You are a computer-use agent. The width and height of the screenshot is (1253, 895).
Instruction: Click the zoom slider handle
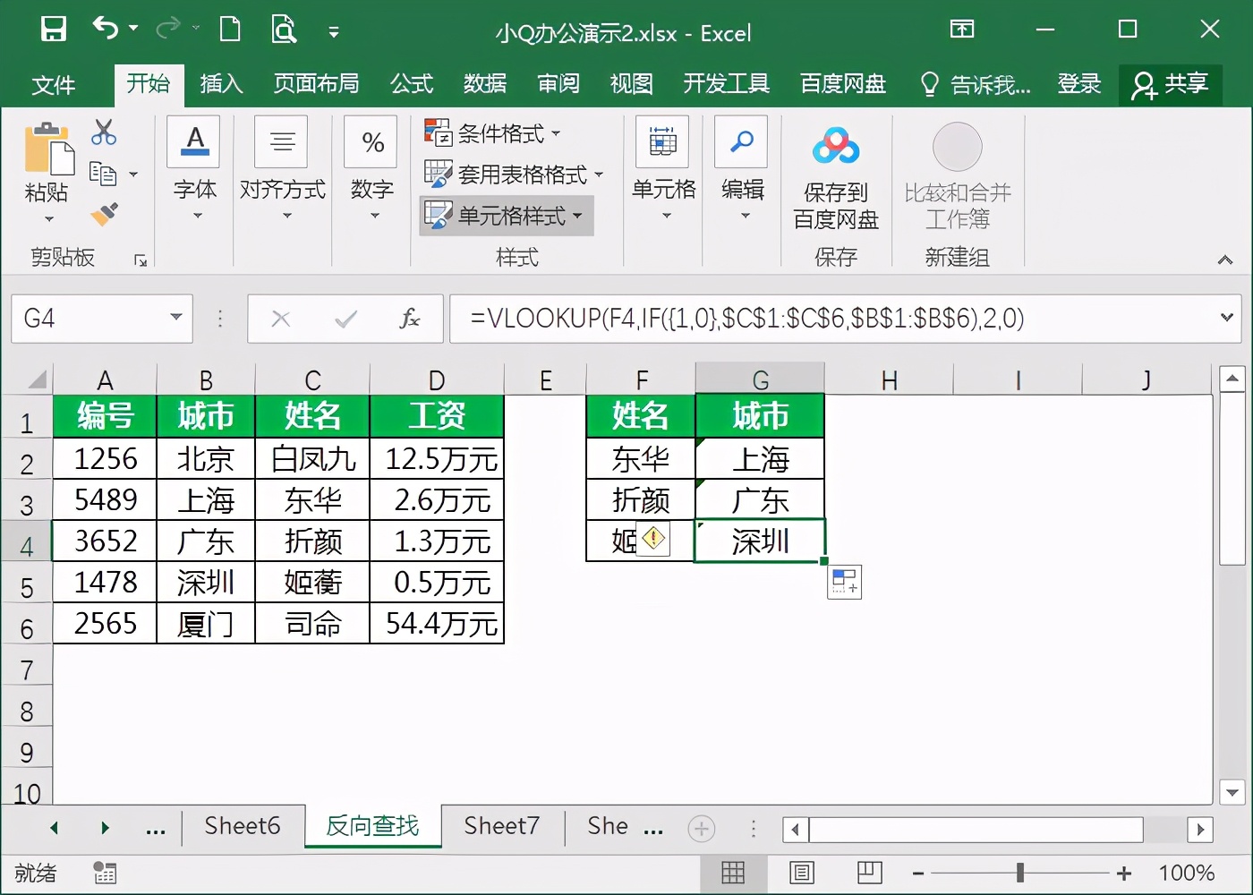click(1020, 873)
